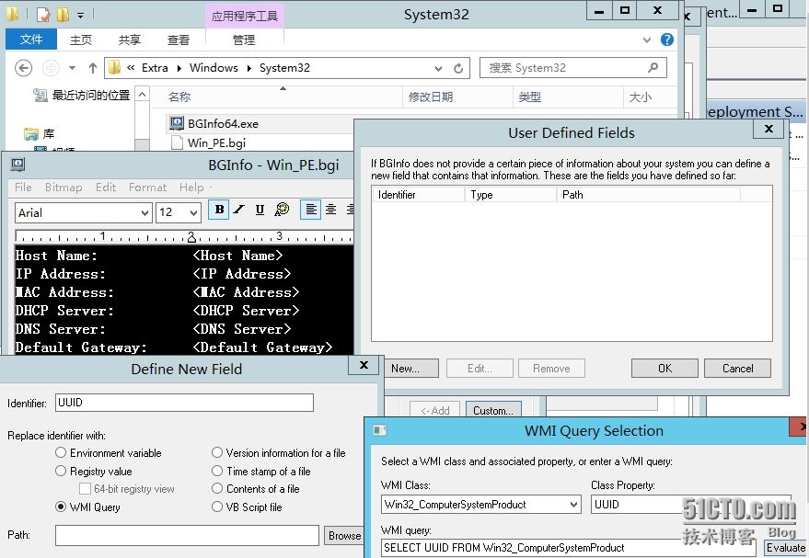
Task: Open BGInfo Bitmap menu
Action: pyautogui.click(x=64, y=187)
